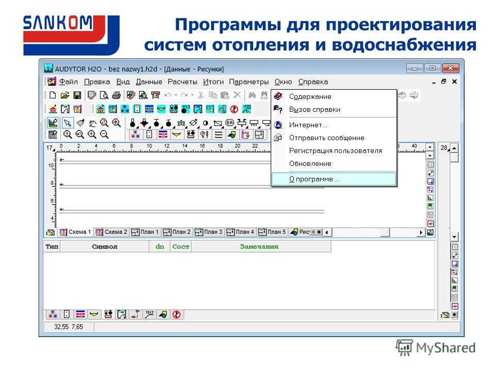Click the book icon beside Содержание
Image resolution: width=495 pixels, height=371 pixels.
(x=278, y=96)
